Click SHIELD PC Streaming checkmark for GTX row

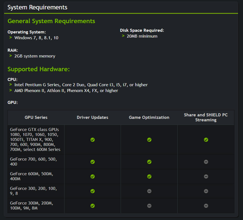(x=206, y=140)
